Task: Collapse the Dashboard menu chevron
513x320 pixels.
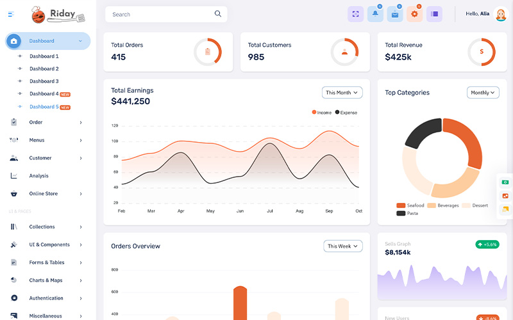Action: [80, 41]
